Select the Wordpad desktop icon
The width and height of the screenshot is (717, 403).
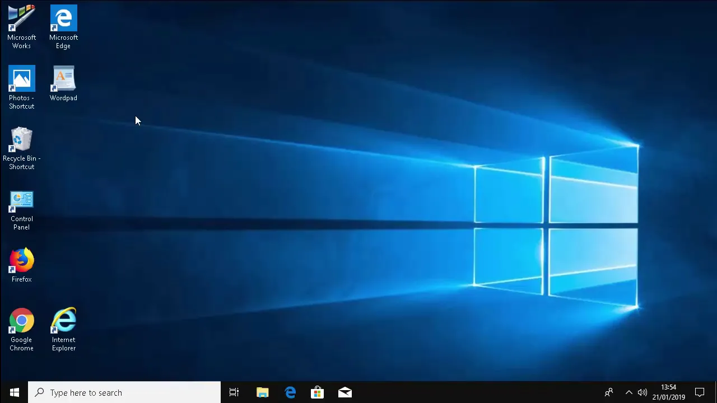pyautogui.click(x=63, y=83)
